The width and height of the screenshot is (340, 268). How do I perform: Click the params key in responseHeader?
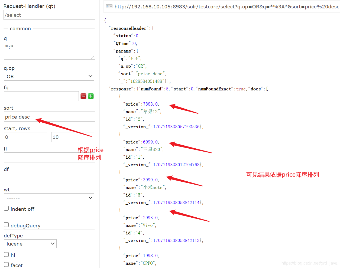point(124,51)
